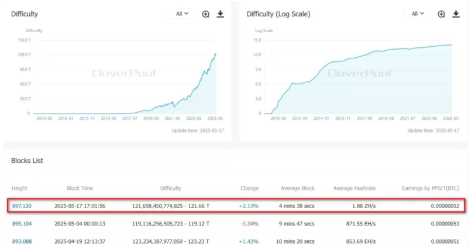Image resolution: width=468 pixels, height=246 pixels.
Task: Download the Difficulty chart data
Action: tap(221, 14)
